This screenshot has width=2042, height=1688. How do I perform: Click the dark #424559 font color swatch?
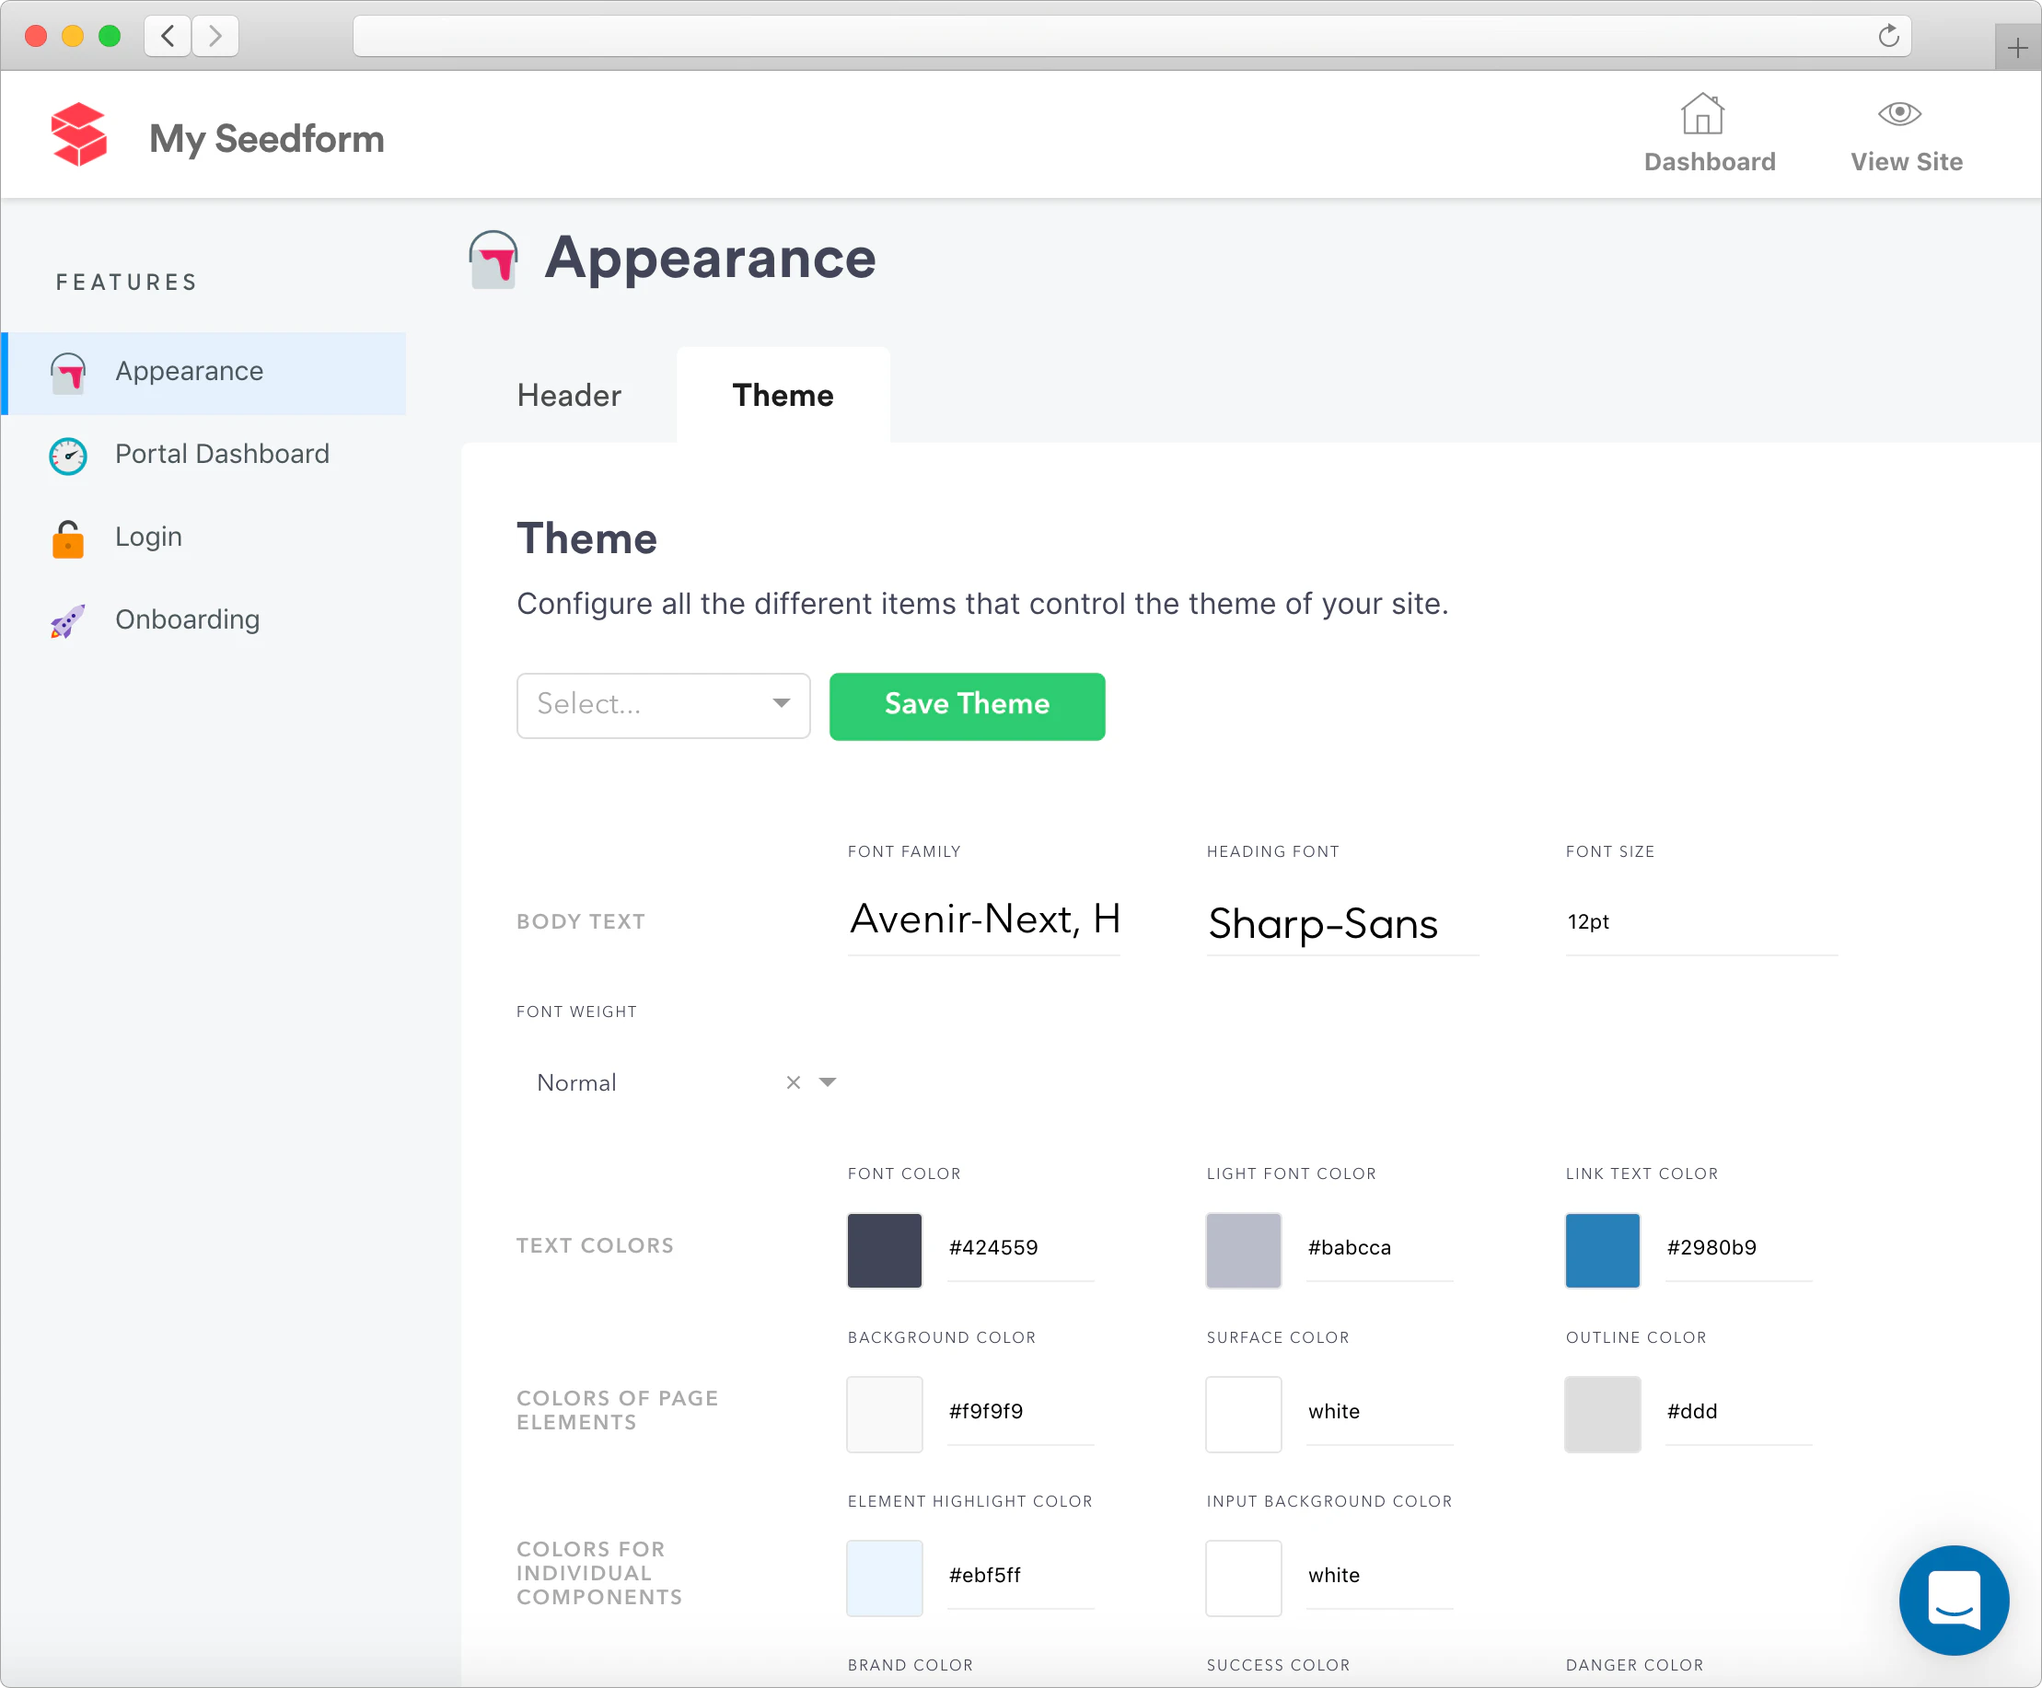tap(884, 1251)
